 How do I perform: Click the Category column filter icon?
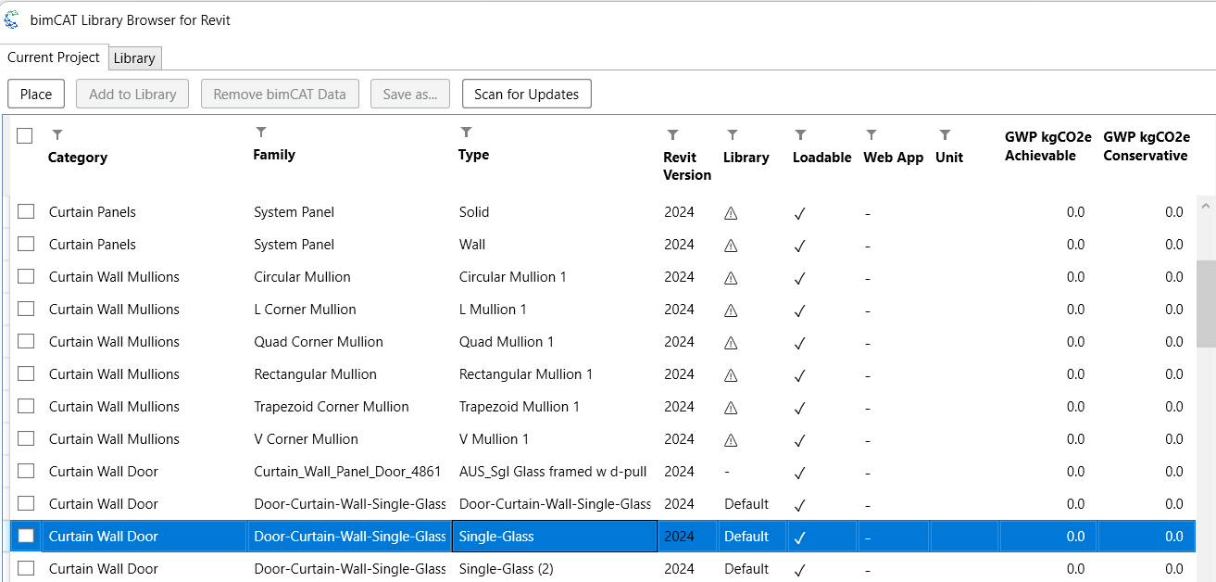click(57, 135)
